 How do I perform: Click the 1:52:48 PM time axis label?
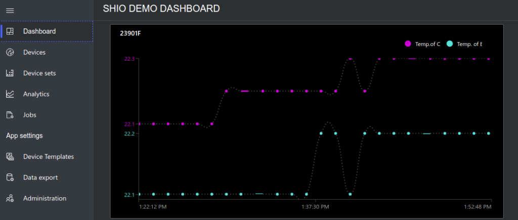[478, 207]
